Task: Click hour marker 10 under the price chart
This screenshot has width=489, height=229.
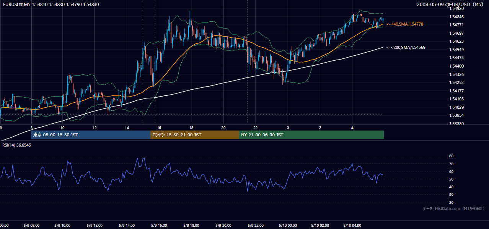Action: [x=62, y=127]
